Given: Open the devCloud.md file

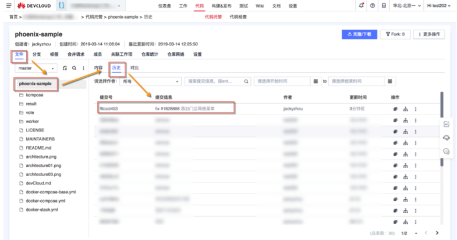Looking at the screenshot, I should pyautogui.click(x=38, y=183).
